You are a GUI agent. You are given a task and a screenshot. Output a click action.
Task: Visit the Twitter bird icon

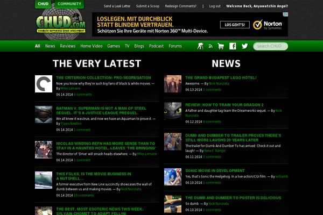(245, 46)
